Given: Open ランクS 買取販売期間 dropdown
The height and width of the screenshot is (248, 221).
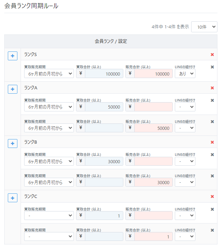Looking at the screenshot, I should 49,73.
